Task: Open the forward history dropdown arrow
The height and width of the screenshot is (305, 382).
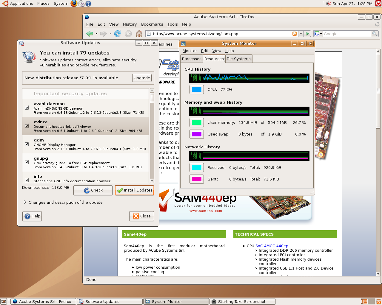Action: pos(110,34)
